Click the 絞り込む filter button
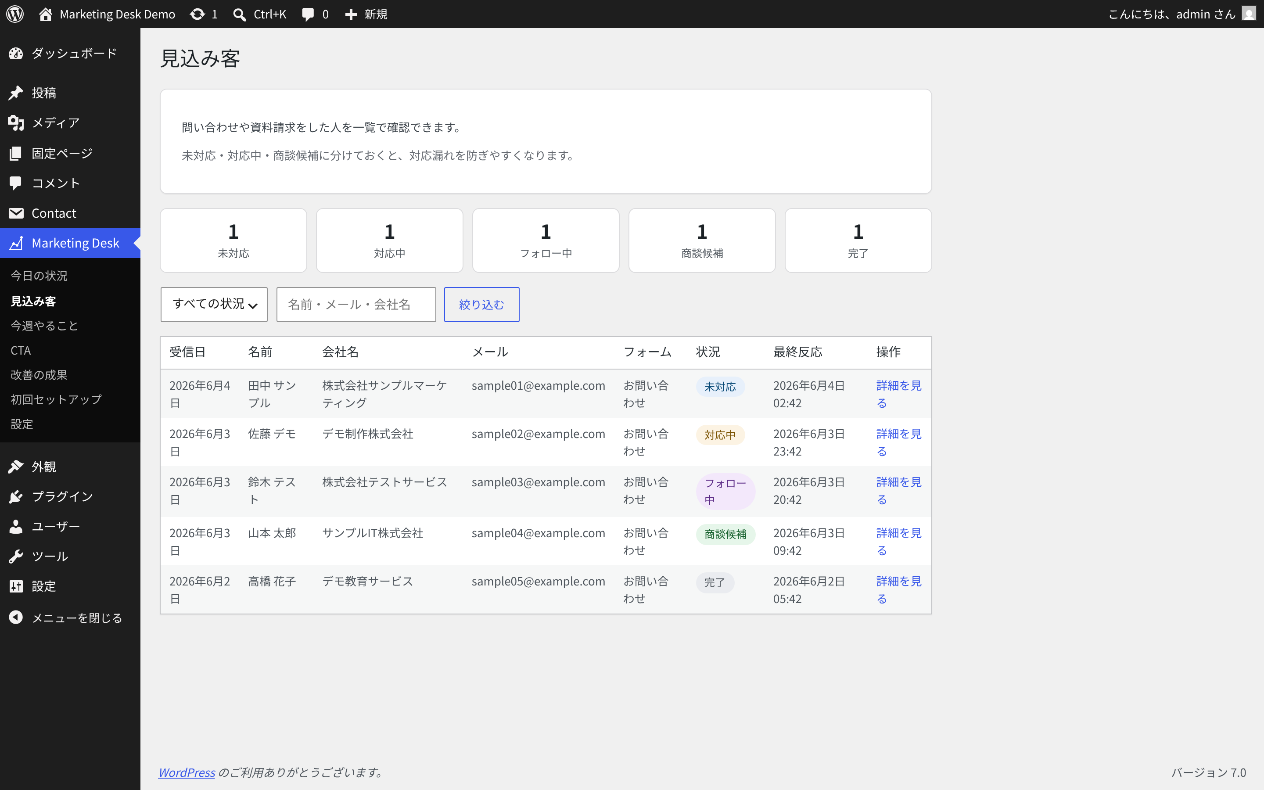 tap(481, 305)
